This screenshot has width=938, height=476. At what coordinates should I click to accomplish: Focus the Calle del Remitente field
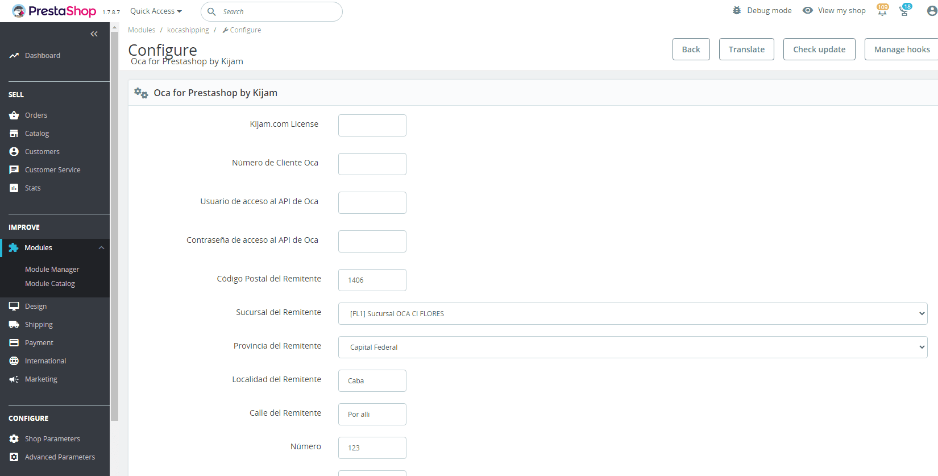click(x=372, y=414)
